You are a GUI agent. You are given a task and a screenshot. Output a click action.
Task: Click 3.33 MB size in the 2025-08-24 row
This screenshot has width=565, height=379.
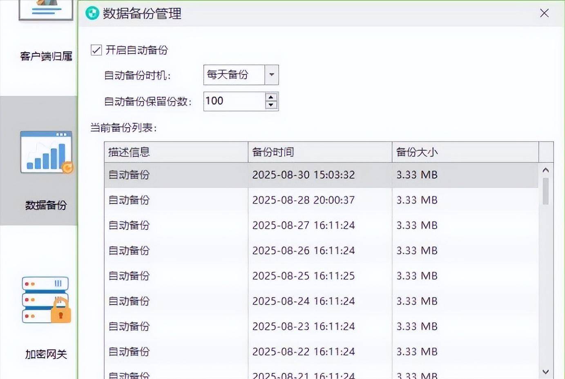click(417, 301)
